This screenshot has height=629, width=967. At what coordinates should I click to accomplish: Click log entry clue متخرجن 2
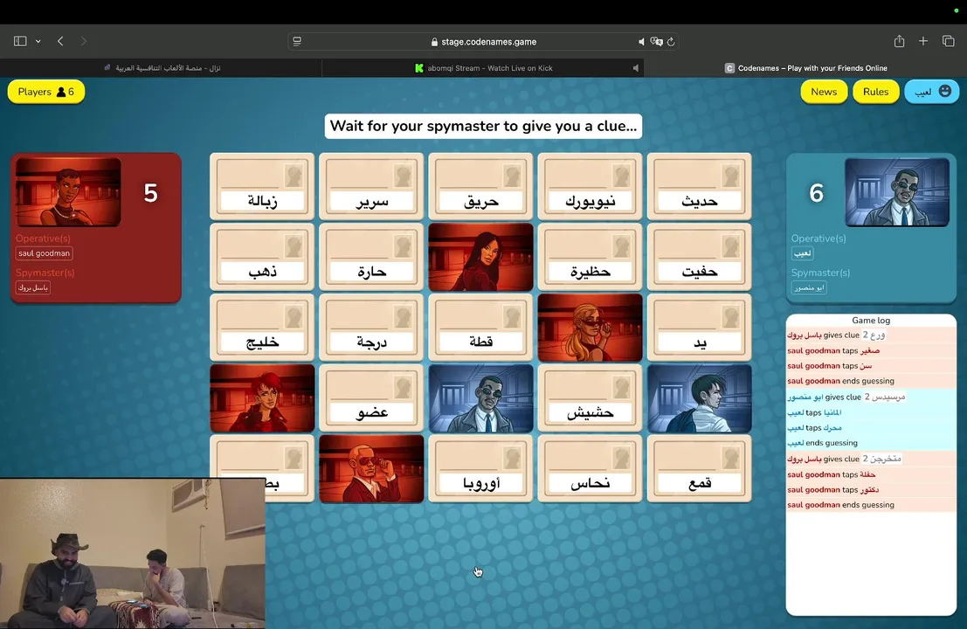tap(871, 459)
